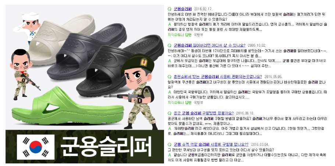The width and height of the screenshot is (335, 166).
Task: Open the 군용슬리퍼 잃어버리면 어디서 살 수 있나요 link
Action: click(210, 45)
